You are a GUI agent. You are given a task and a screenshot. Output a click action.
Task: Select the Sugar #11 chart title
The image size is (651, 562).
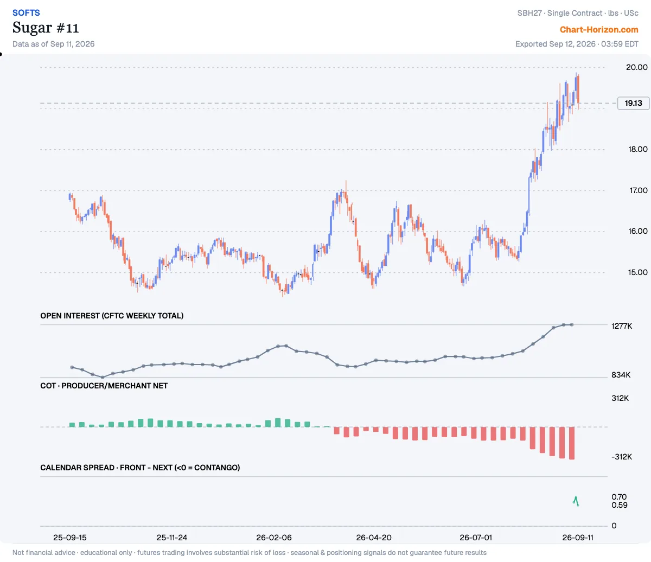coord(46,28)
